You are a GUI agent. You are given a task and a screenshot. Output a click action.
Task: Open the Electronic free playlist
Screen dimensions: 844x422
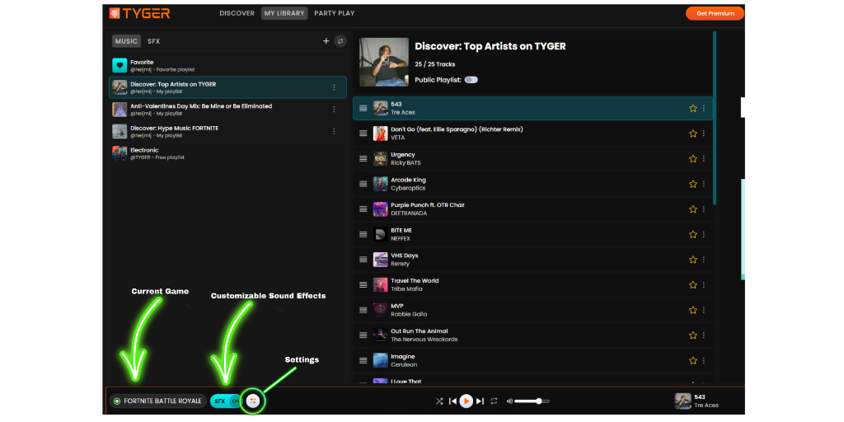coord(227,153)
